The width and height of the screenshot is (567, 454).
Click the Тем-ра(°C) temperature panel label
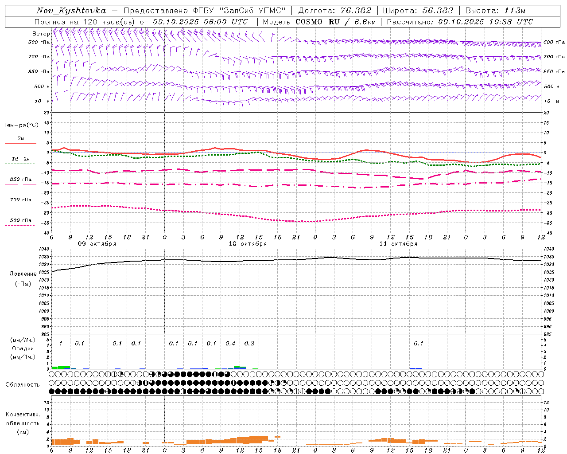21,125
